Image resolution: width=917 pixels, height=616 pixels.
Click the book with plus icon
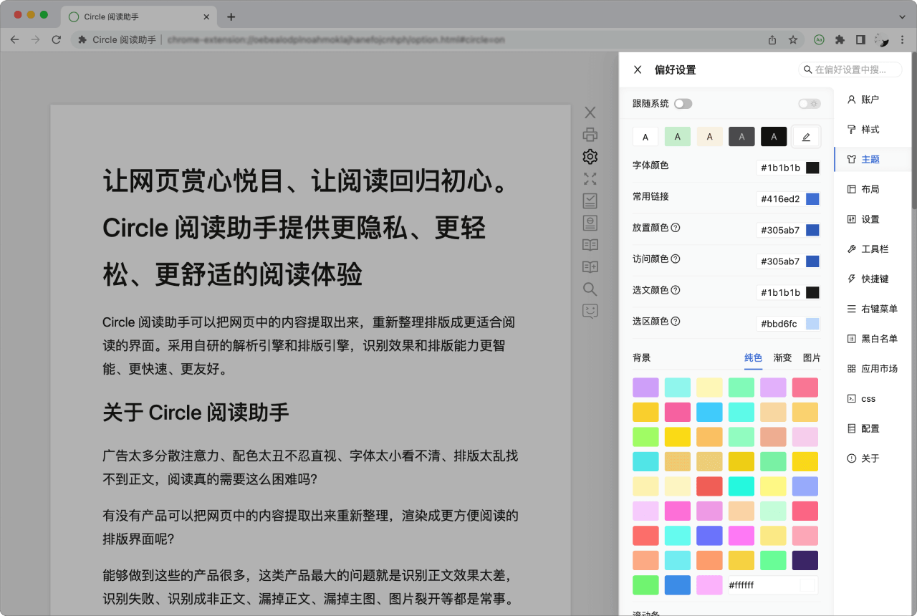[590, 267]
